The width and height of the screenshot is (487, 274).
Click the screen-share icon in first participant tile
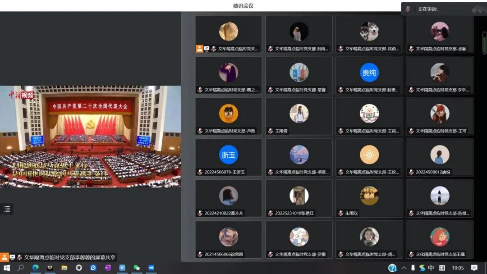pos(207,49)
